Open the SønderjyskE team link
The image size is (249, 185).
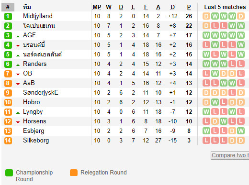click(x=41, y=93)
